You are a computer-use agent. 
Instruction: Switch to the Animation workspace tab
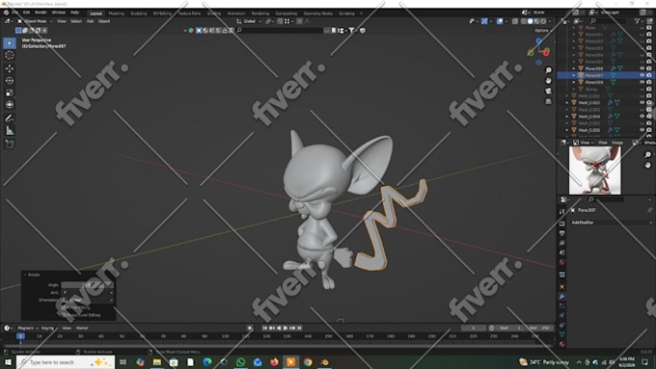(x=236, y=13)
